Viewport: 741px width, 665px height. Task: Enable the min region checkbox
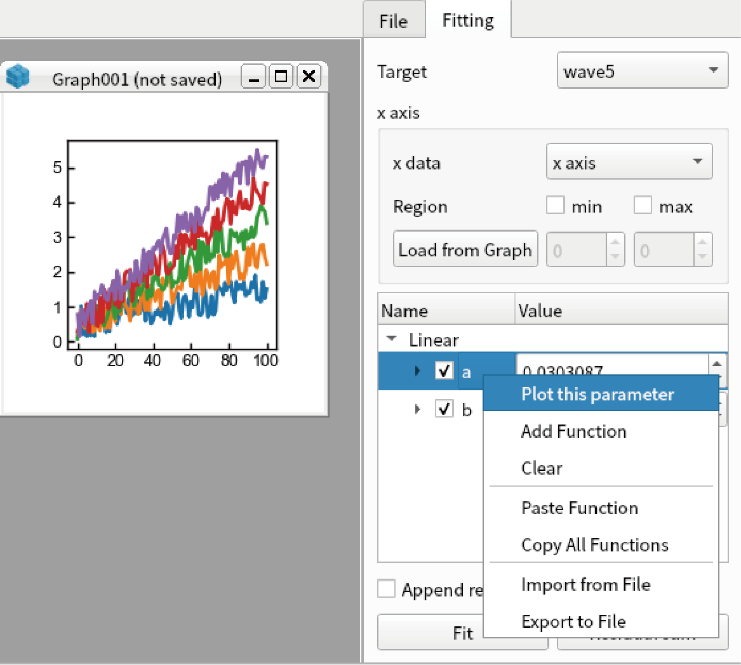click(x=556, y=206)
